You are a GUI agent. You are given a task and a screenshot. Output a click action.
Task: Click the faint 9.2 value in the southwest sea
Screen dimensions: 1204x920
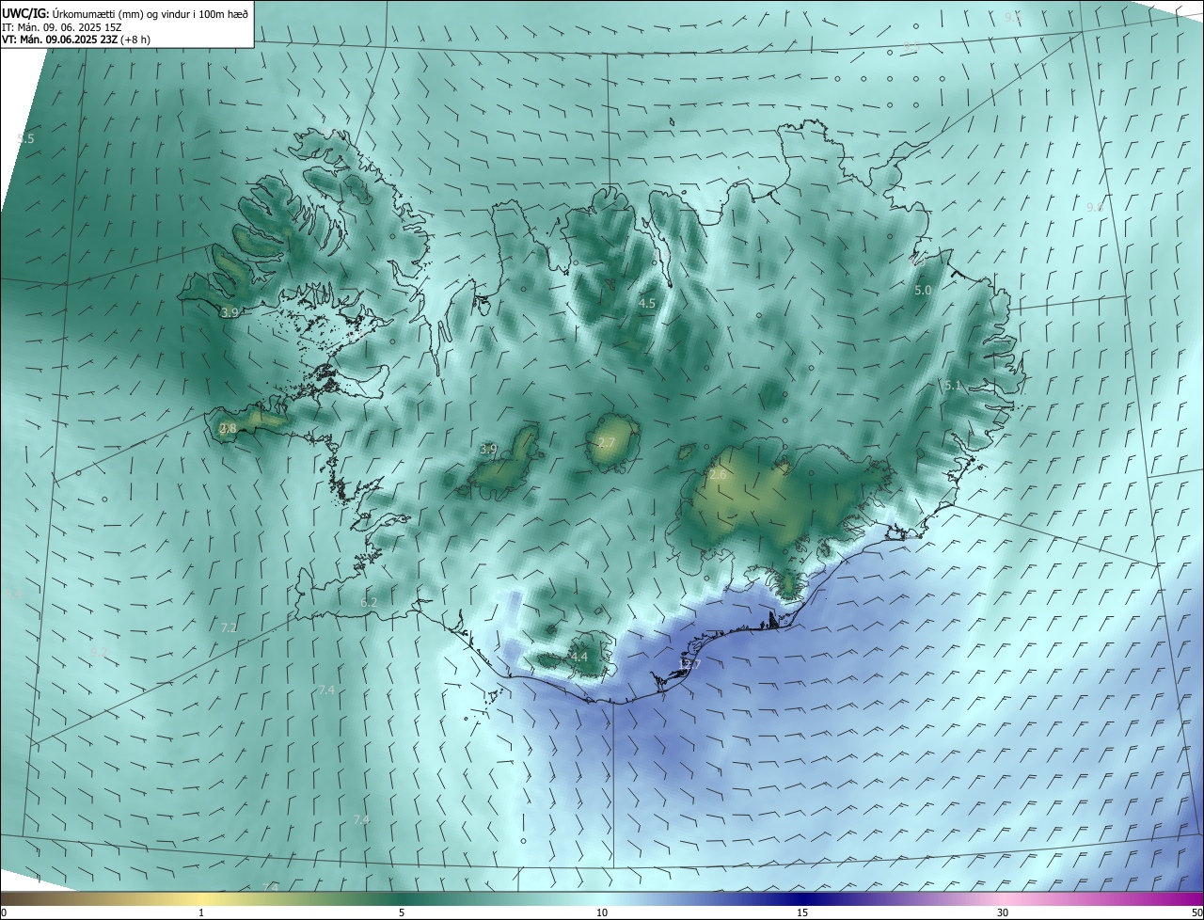point(99,652)
